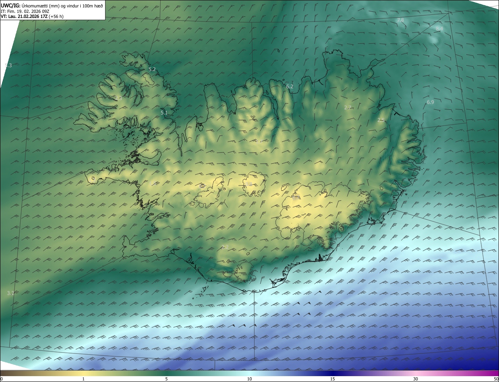This screenshot has width=499, height=382.
Task: Click the colorbar tick label 5
Action: click(166, 379)
